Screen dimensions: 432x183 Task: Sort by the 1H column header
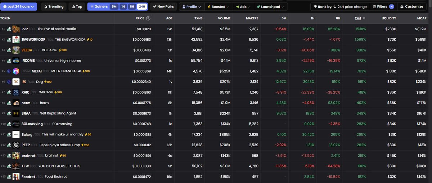point(312,18)
